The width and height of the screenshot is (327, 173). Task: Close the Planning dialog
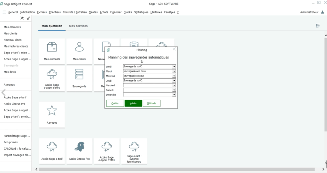(174, 49)
